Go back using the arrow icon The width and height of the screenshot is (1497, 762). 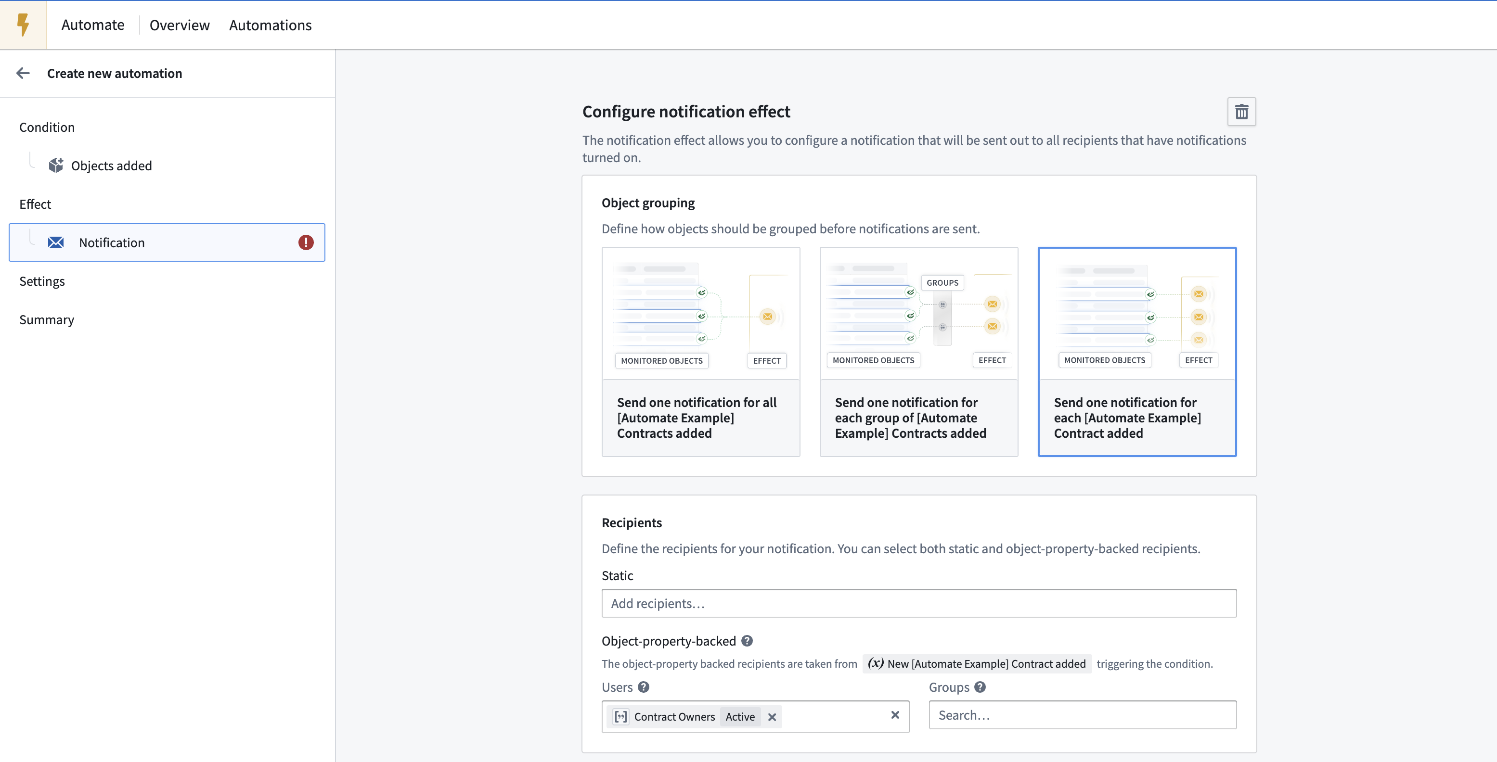(x=23, y=73)
